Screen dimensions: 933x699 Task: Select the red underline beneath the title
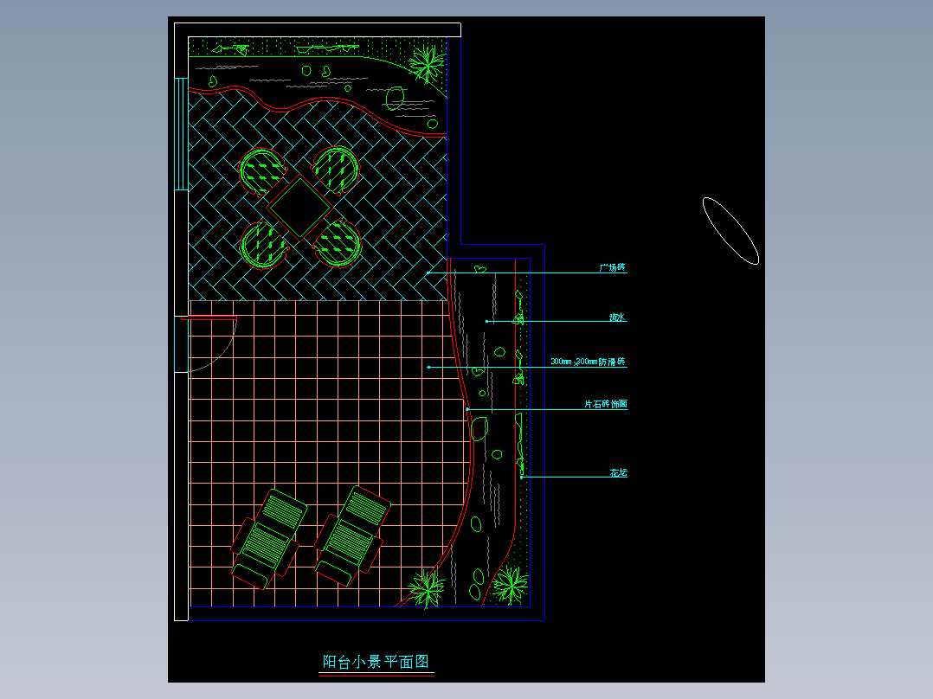376,675
